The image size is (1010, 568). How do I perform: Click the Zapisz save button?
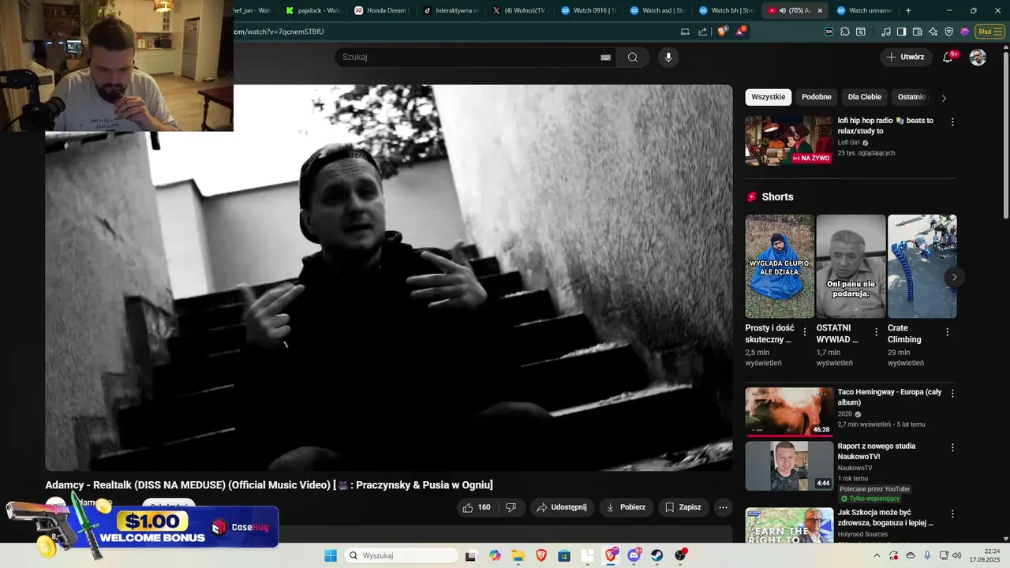[683, 507]
